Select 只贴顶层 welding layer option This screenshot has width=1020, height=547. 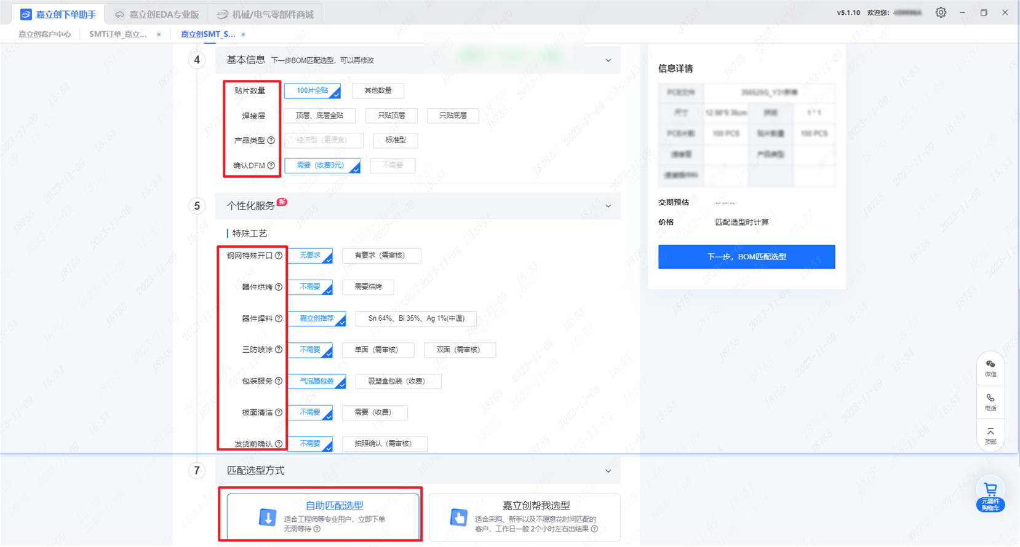(391, 116)
